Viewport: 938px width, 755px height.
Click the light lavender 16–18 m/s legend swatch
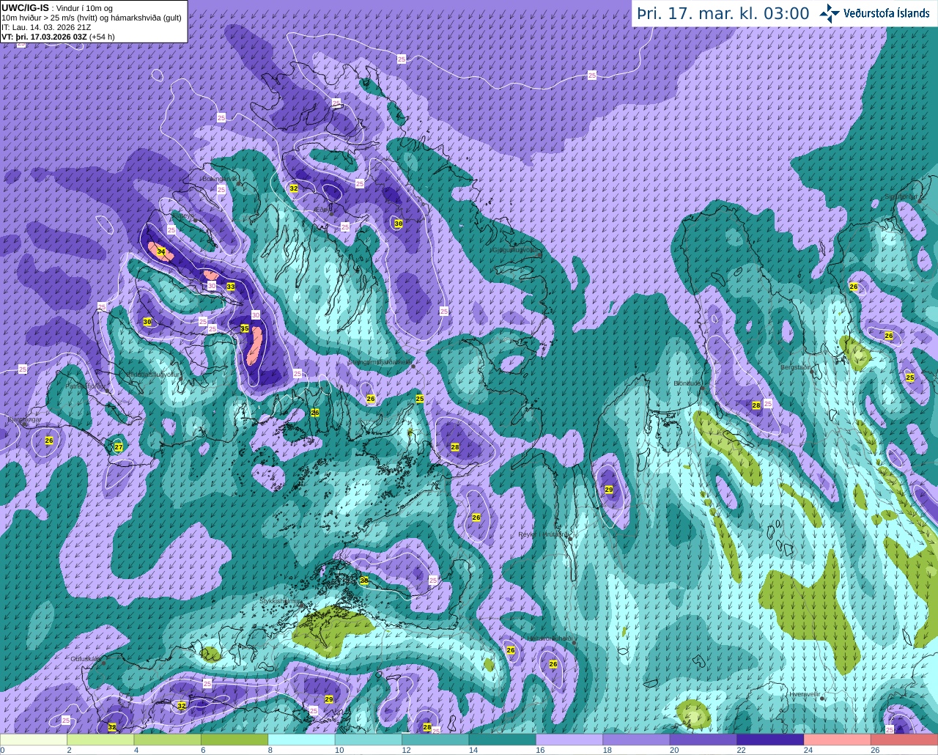[x=569, y=740]
